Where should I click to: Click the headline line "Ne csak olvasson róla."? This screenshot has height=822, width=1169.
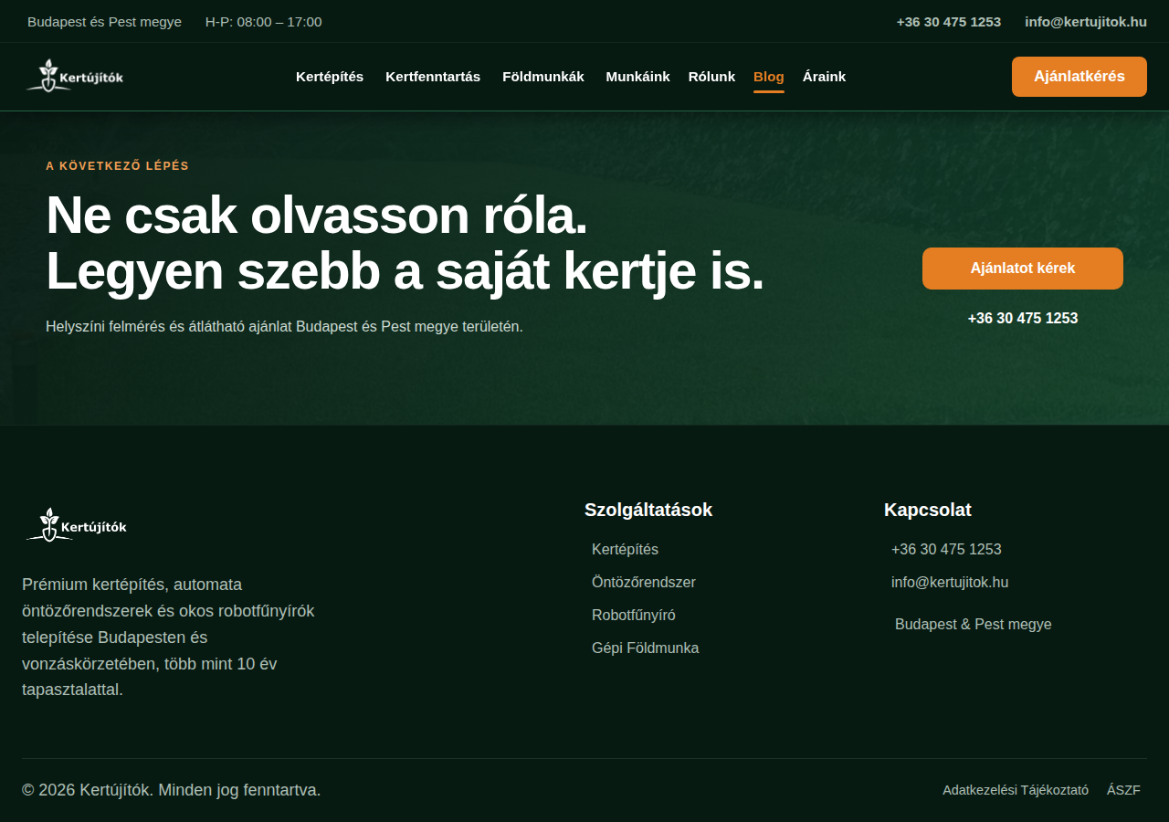coord(317,216)
